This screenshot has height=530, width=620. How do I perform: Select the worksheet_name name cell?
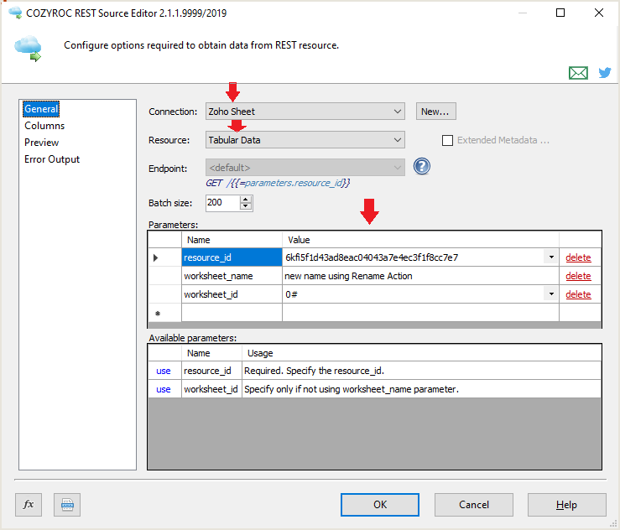(x=232, y=276)
